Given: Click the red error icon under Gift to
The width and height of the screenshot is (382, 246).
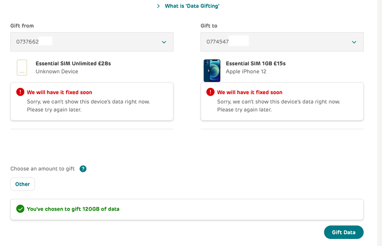Looking at the screenshot, I should coord(210,92).
